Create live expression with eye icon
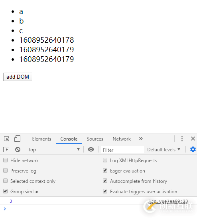This screenshot has height=218, width=197. [x=91, y=150]
